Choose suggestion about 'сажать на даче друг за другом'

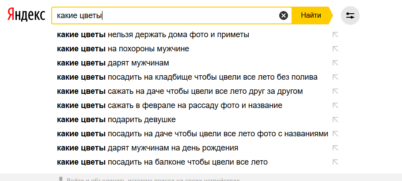[x=180, y=91]
